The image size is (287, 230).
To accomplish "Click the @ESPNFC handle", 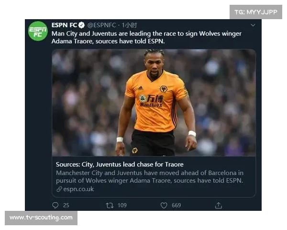I will 102,25.
